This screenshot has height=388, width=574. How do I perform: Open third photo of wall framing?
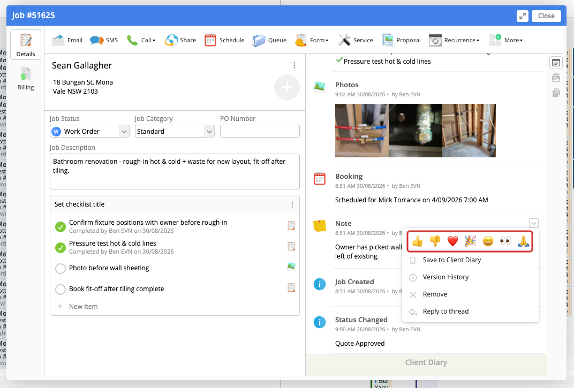(x=469, y=131)
